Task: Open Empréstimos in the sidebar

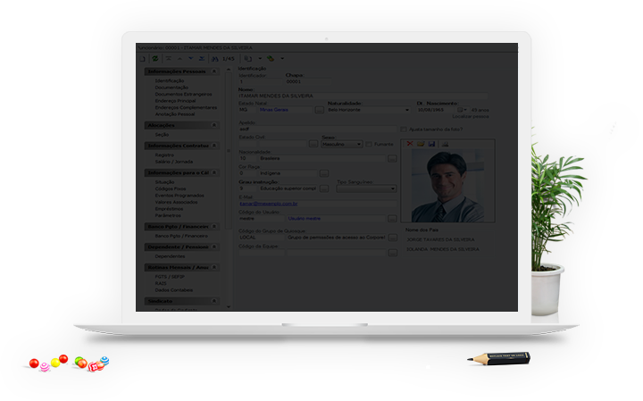Action: [169, 209]
